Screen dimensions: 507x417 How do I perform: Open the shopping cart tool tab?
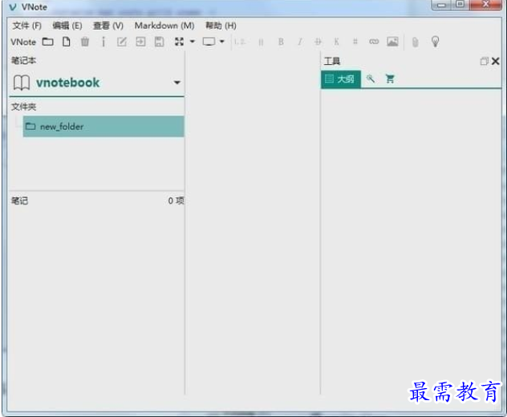click(x=390, y=79)
